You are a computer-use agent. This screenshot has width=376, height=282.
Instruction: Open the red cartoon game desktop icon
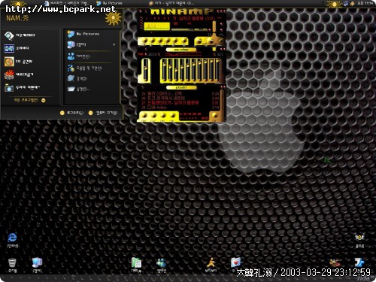335,262
